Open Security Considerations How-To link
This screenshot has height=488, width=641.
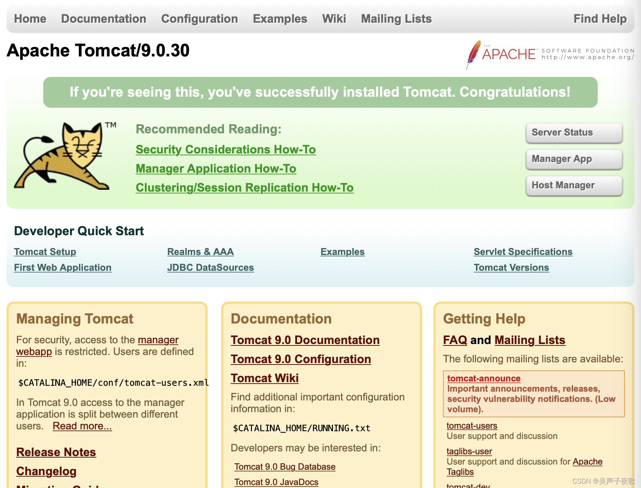point(226,149)
